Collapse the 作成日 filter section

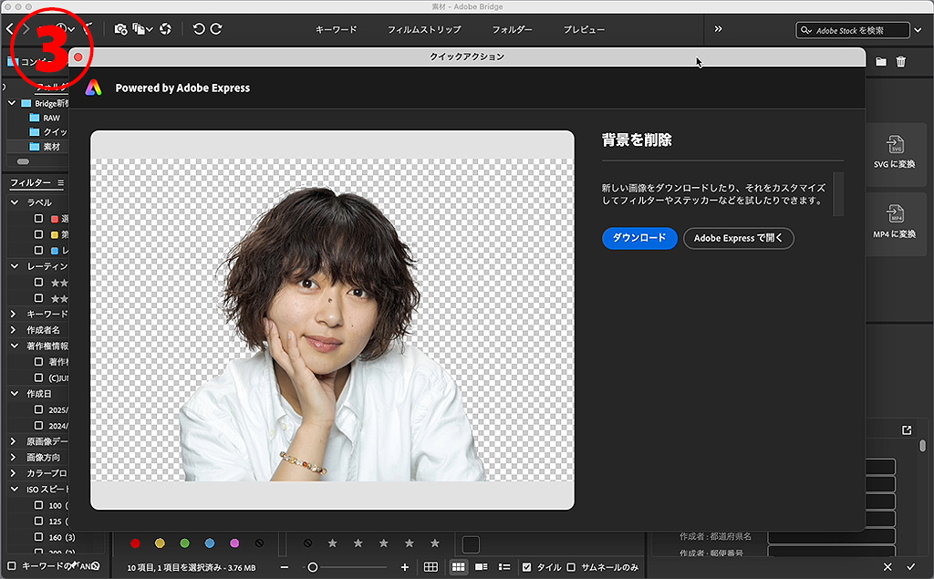(14, 393)
